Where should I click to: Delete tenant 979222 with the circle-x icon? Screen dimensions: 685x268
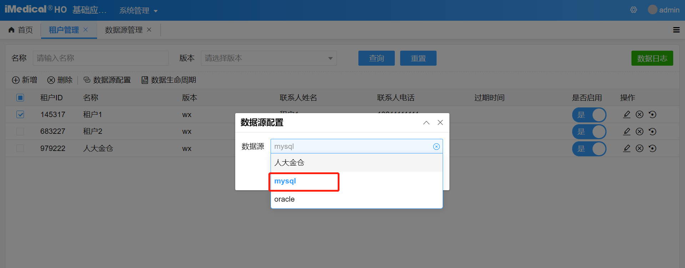[x=640, y=148]
